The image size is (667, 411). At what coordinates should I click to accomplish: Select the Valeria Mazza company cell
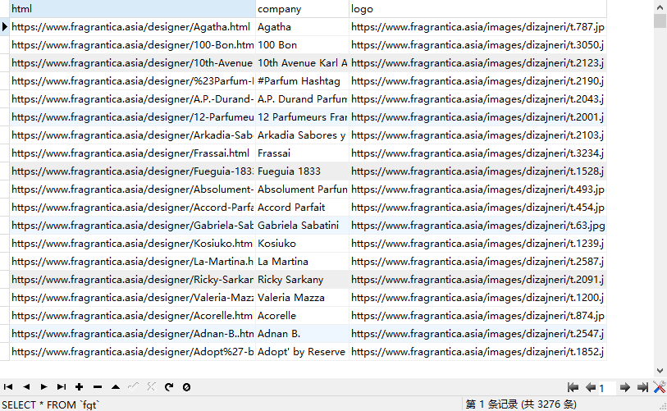(x=302, y=298)
